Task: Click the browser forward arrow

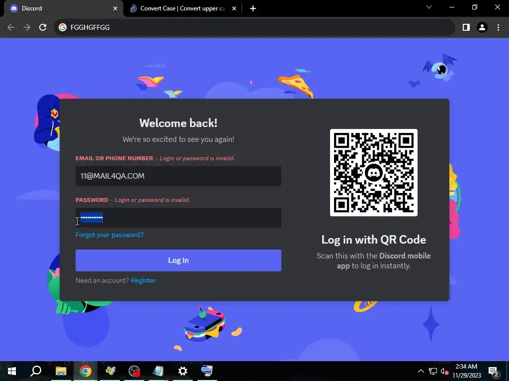Action: 27,27
